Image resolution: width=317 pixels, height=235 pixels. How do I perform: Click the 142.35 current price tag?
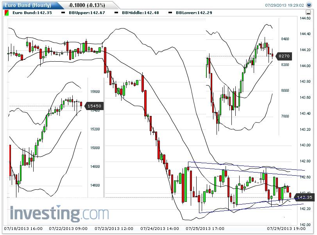point(304,198)
